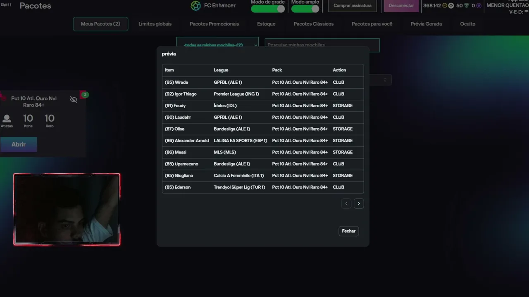Click the CLUB action for Wrede
529x297 pixels.
point(338,82)
